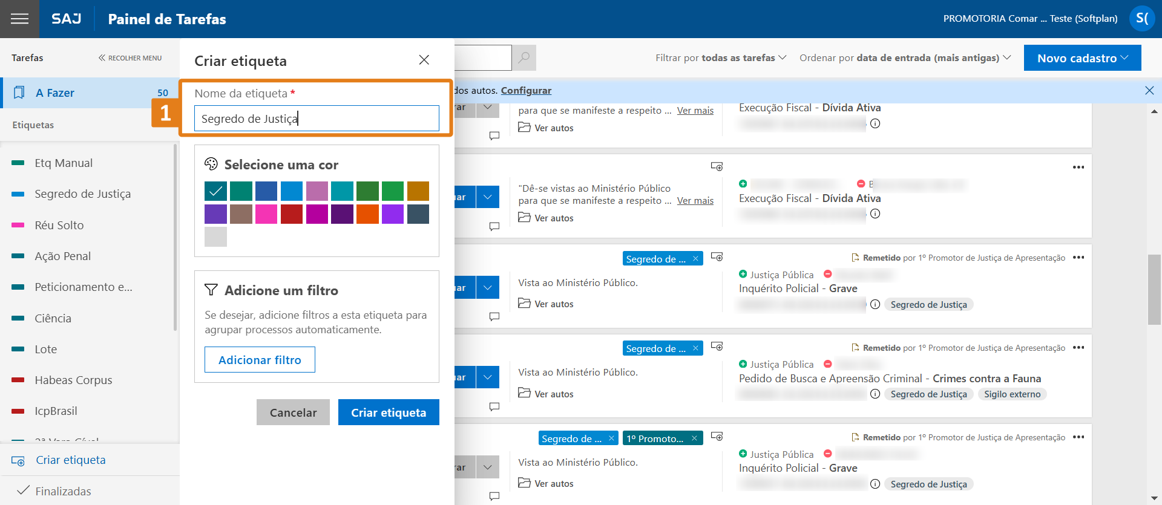Open the Novo cadastro dropdown button
Screen dimensions: 1162x505
1082,58
